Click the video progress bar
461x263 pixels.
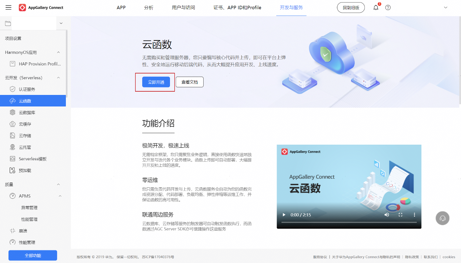coord(349,222)
